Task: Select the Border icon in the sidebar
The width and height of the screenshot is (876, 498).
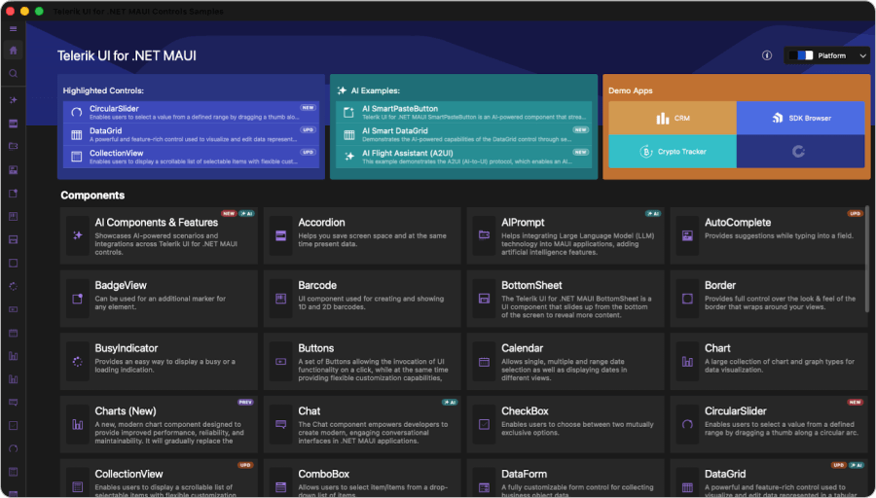Action: [x=14, y=263]
